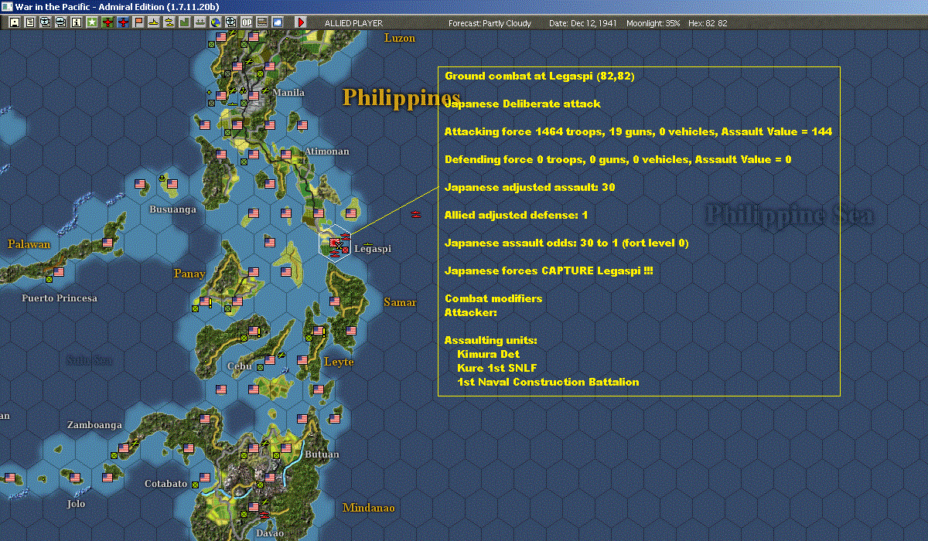Click the Busuanga map label

(x=172, y=209)
